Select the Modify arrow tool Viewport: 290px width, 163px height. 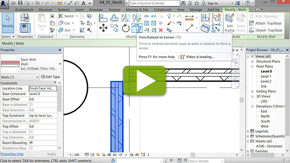pos(8,23)
